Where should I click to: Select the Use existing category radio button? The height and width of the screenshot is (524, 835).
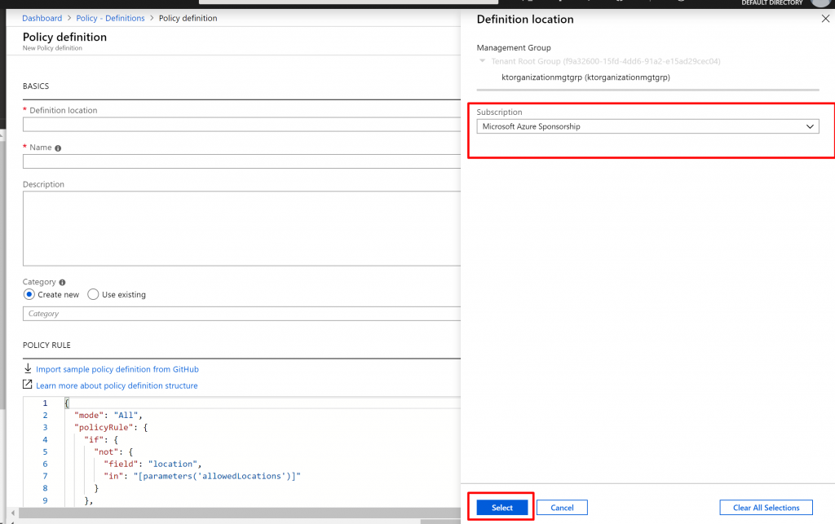click(93, 295)
